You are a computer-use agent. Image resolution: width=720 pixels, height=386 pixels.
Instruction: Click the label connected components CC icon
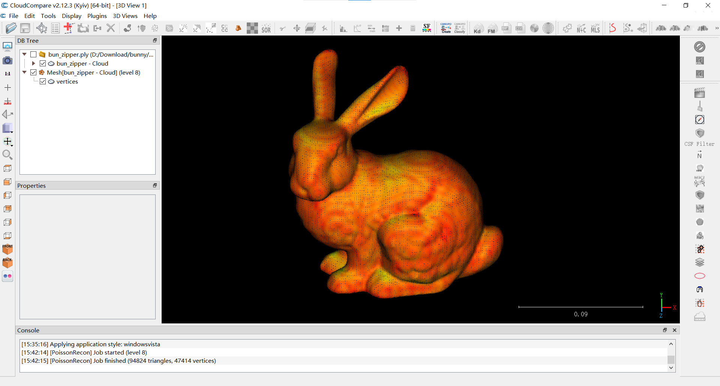[225, 28]
